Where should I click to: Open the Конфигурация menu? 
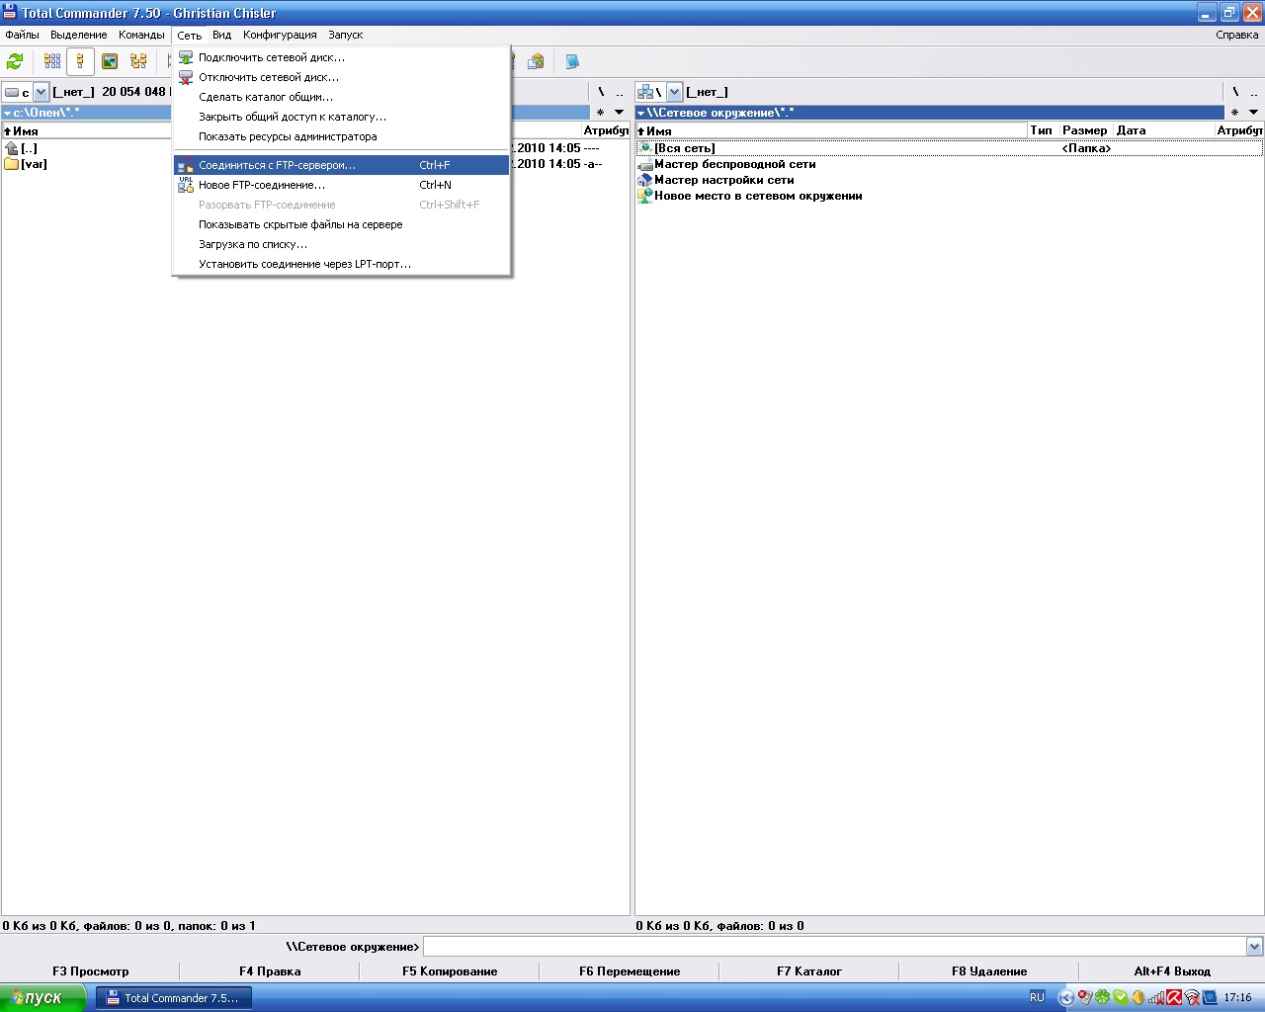tap(280, 35)
